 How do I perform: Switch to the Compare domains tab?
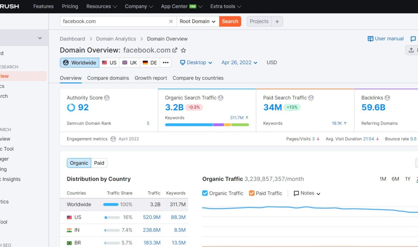click(108, 78)
